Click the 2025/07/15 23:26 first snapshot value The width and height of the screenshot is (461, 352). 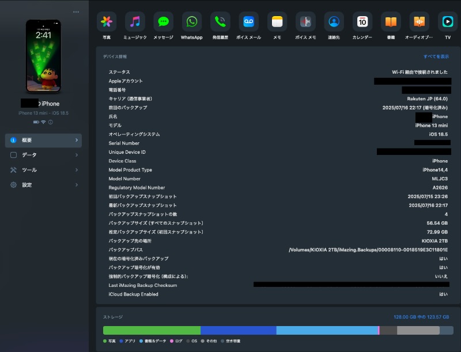428,196
